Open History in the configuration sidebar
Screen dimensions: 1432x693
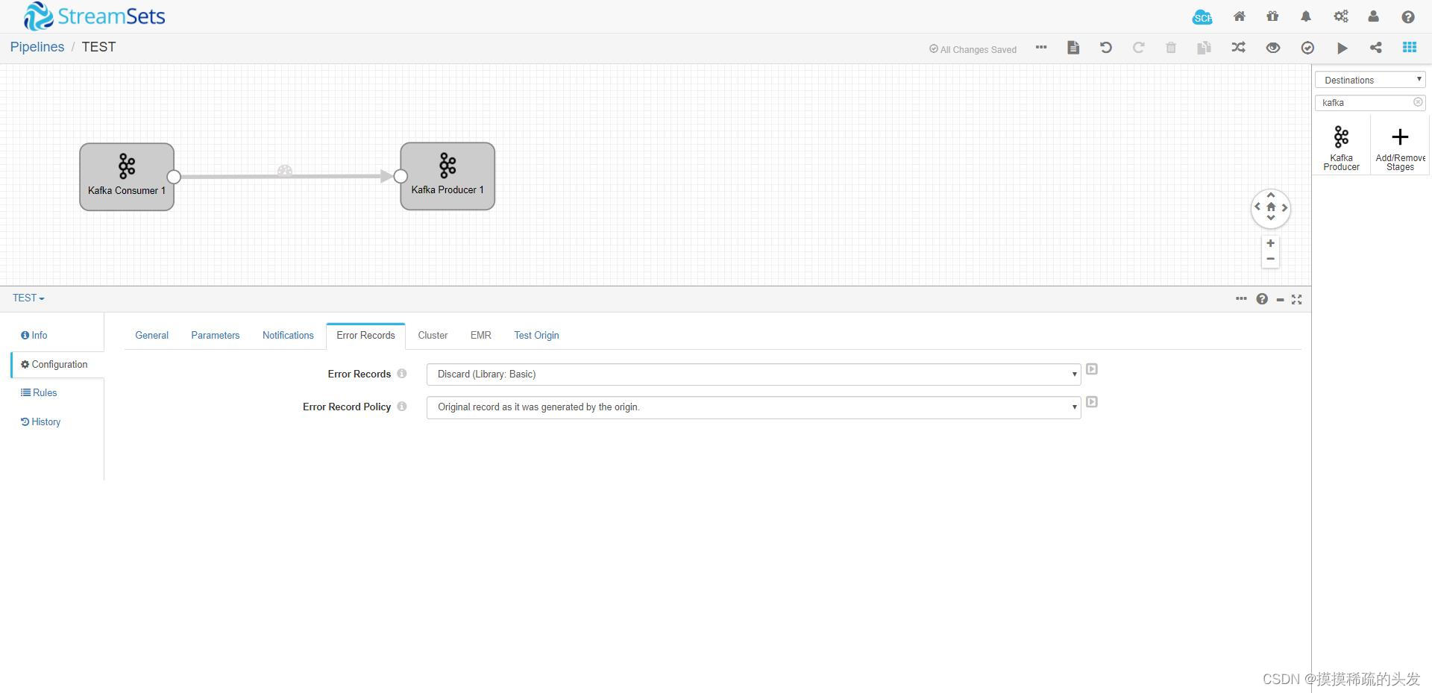click(x=41, y=421)
